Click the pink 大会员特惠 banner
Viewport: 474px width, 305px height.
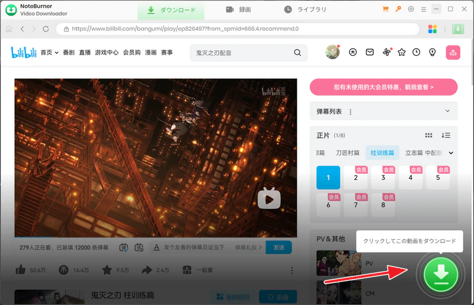pyautogui.click(x=383, y=87)
